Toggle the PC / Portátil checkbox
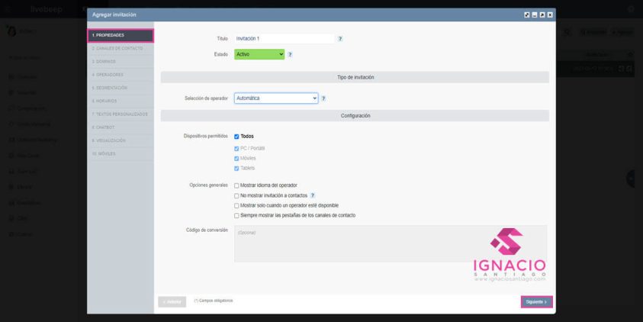The image size is (643, 322). pyautogui.click(x=236, y=149)
